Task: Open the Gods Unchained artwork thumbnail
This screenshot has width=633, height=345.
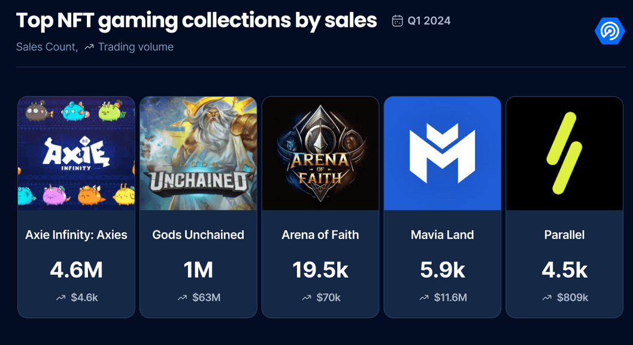Action: (198, 153)
